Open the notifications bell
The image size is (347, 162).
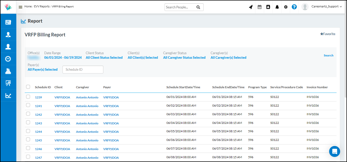click(277, 7)
